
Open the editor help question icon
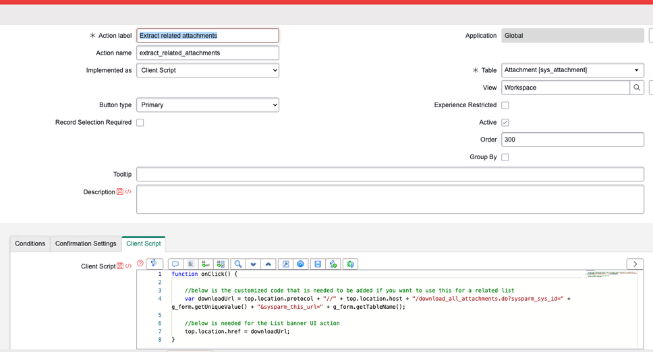(x=301, y=264)
